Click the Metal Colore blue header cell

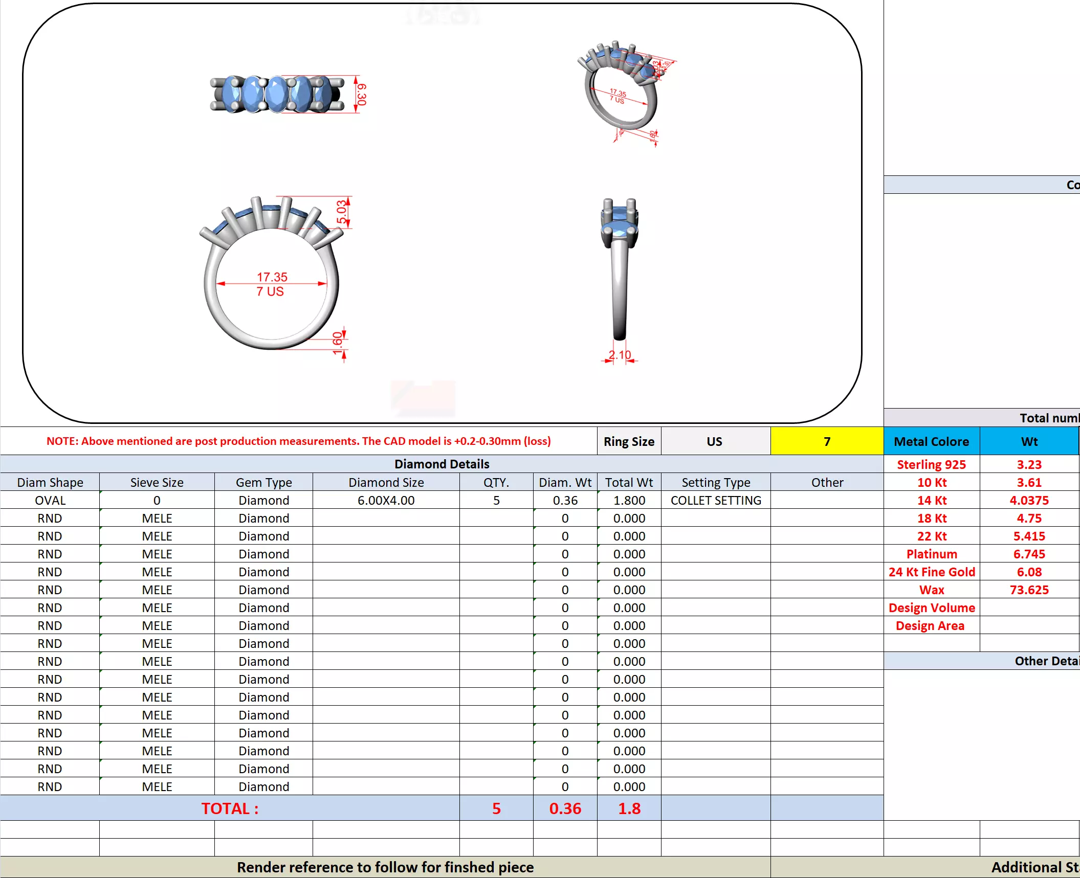[x=931, y=441]
